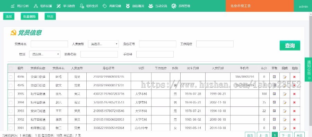Open the 学习教育 menu
This screenshot has width=312, height=137.
(66, 6)
